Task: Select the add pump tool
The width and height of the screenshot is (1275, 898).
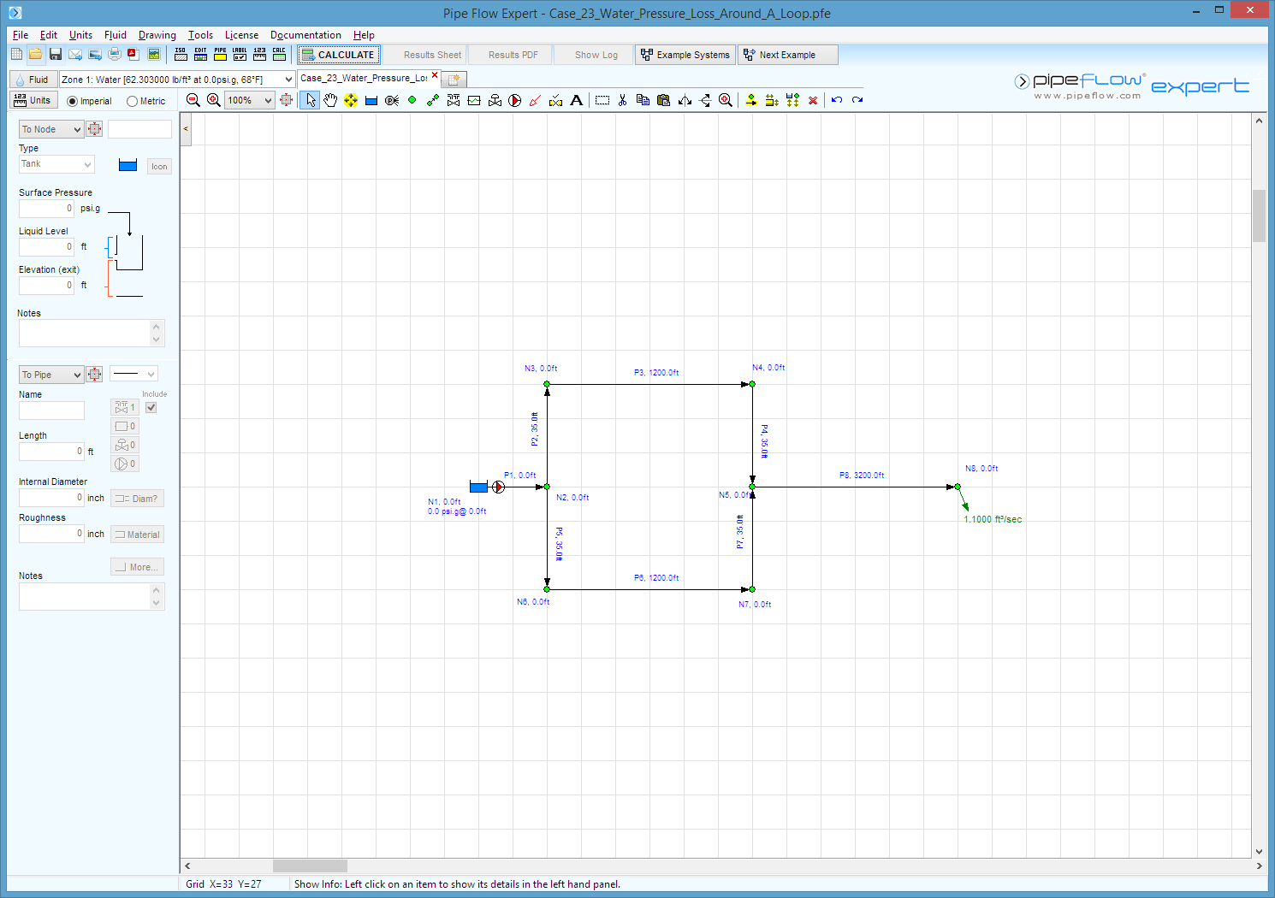Action: pyautogui.click(x=515, y=100)
